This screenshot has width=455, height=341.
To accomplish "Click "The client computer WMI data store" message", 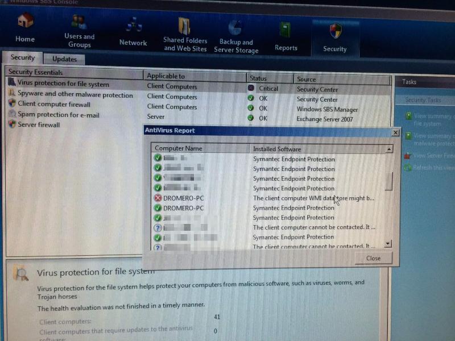I will pyautogui.click(x=314, y=198).
